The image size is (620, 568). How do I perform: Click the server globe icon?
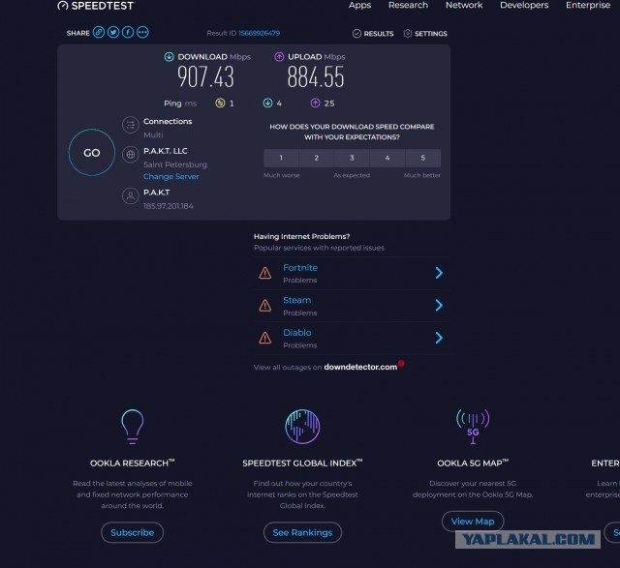(x=131, y=155)
